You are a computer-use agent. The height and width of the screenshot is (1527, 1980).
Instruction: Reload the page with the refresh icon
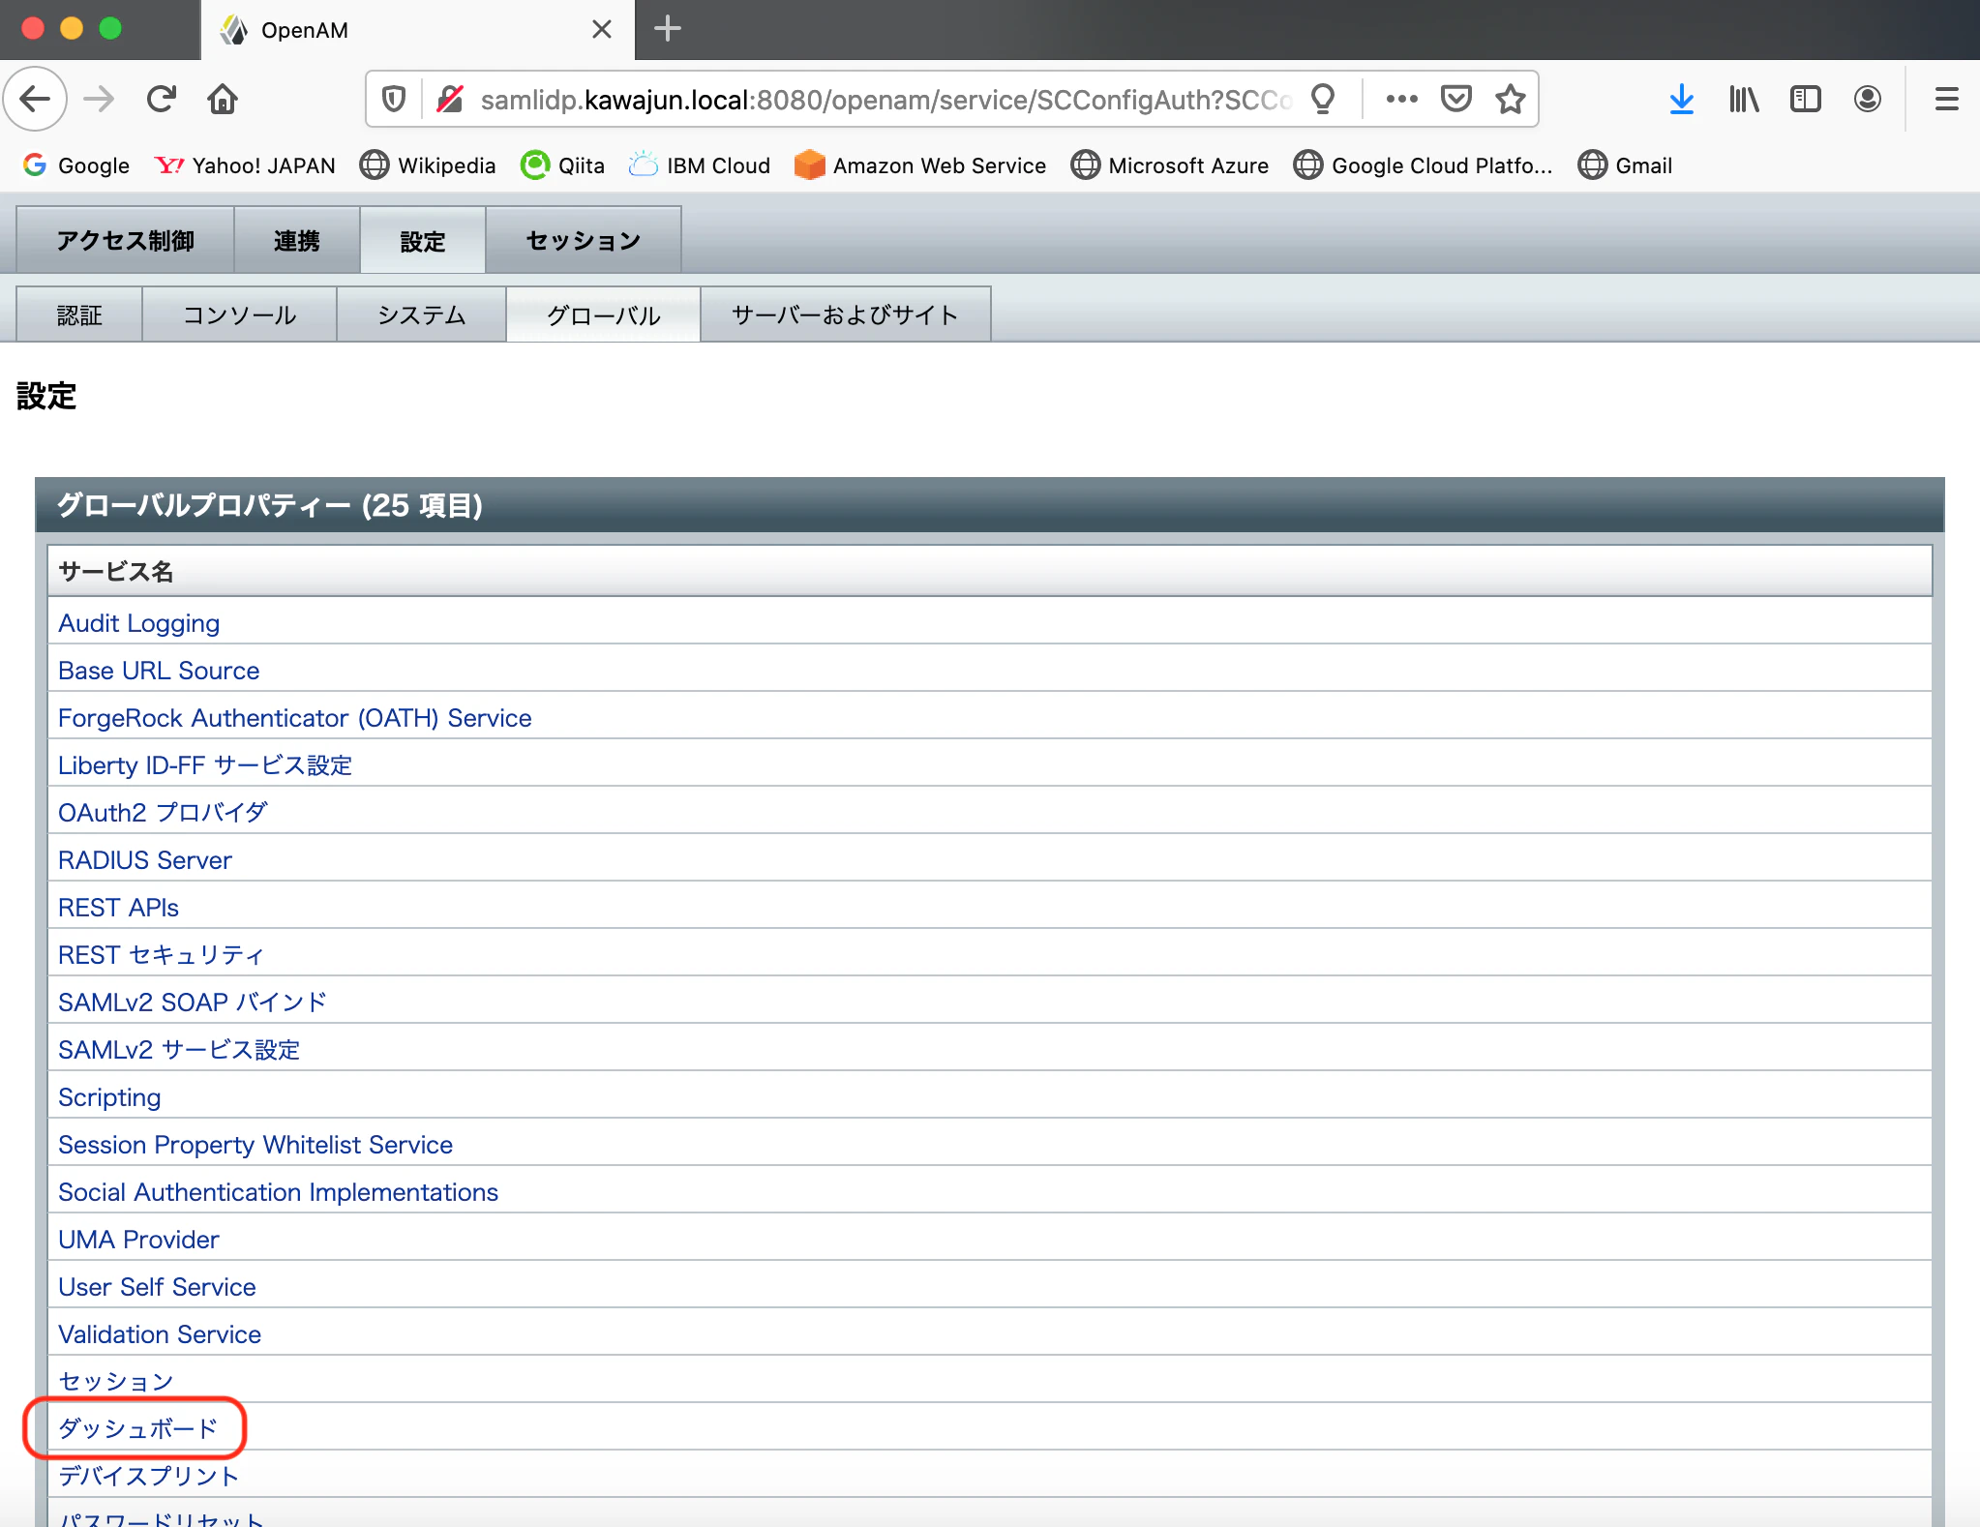pos(161,99)
